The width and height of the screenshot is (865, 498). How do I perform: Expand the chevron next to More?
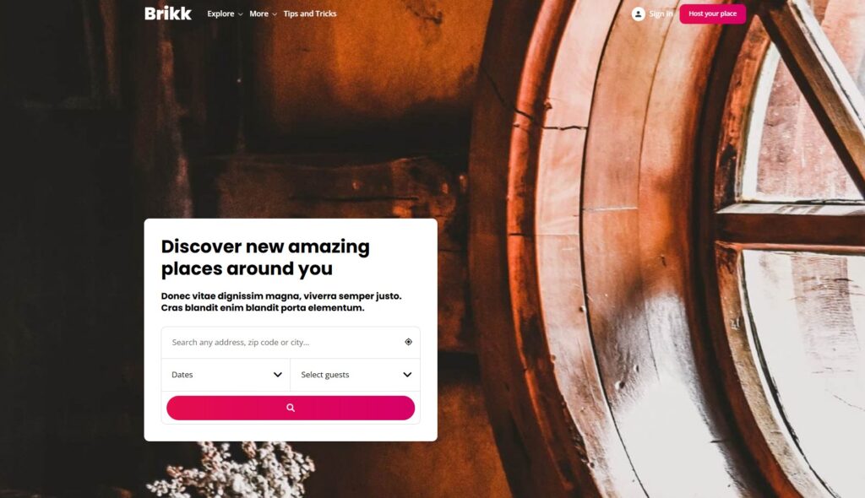(275, 14)
